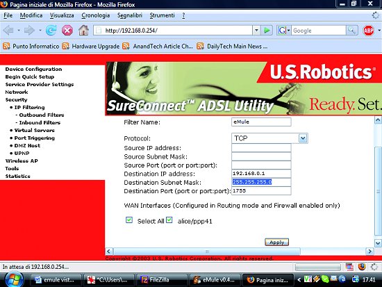Open the Port Triggering link
Image resolution: width=382 pixels, height=287 pixels.
pos(34,138)
